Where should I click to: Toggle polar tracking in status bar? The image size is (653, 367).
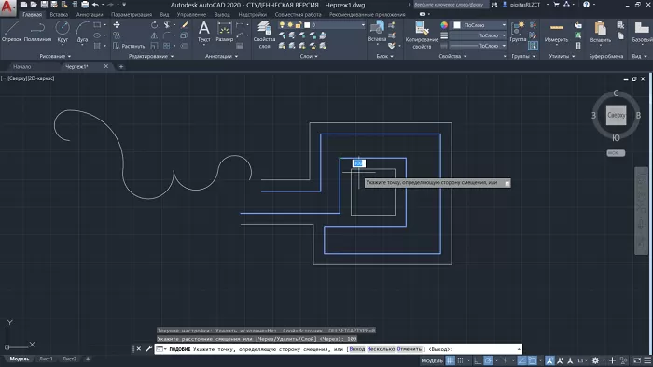tap(489, 360)
